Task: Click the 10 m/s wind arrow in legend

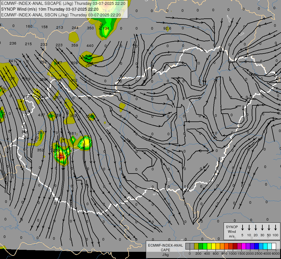Action: (x=249, y=228)
